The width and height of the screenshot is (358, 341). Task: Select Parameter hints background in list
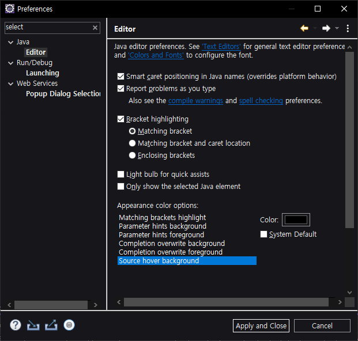pos(187,226)
